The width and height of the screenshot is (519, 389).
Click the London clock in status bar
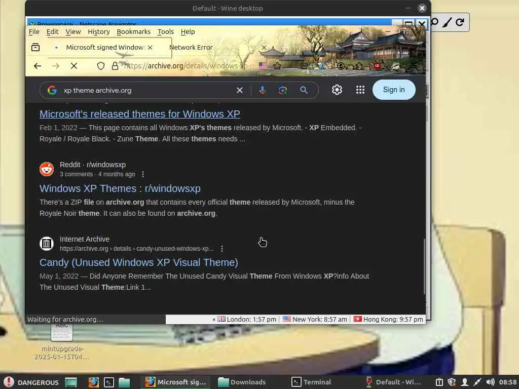247,319
